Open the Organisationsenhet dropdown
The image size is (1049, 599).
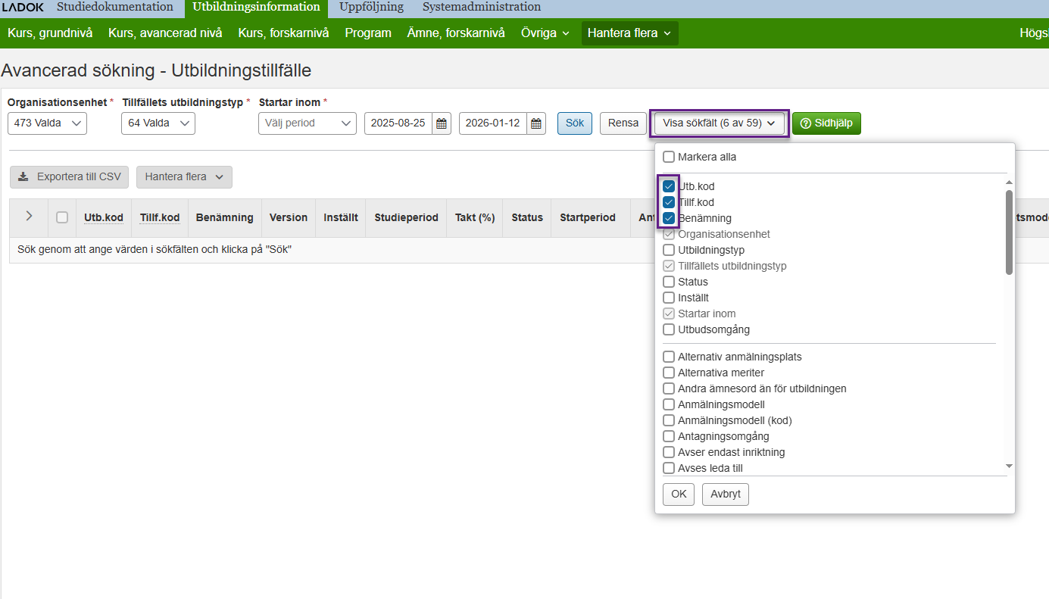tap(47, 123)
